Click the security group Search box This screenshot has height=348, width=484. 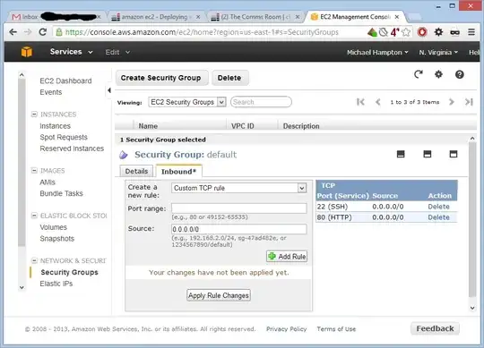(x=261, y=102)
